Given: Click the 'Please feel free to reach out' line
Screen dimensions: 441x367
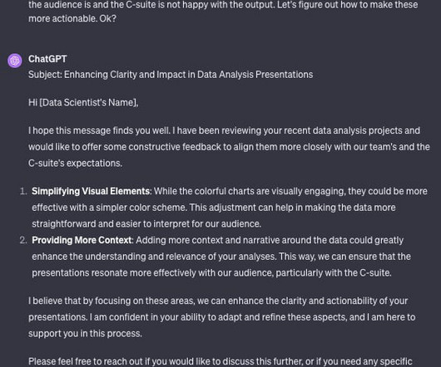Looking at the screenshot, I should click(x=220, y=361).
